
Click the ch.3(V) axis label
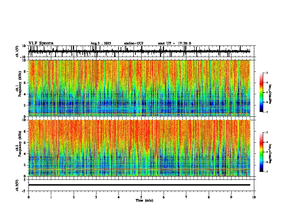click(x=17, y=185)
